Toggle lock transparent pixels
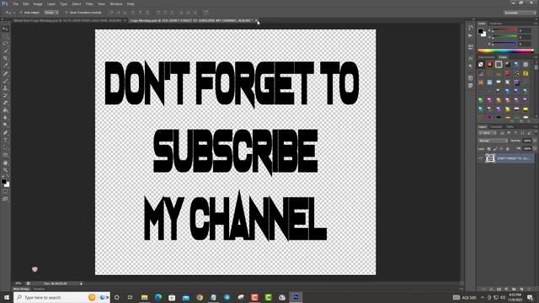The image size is (539, 303). coord(488,149)
